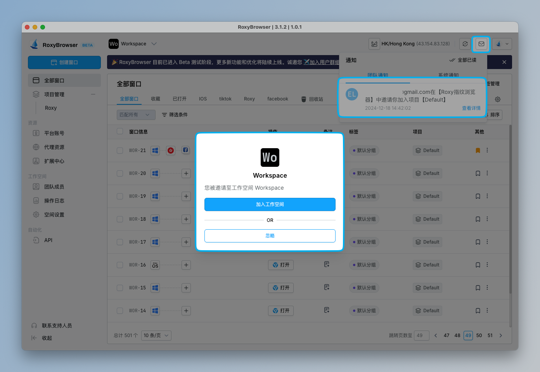Open the Roxy project item
540x372 pixels.
51,108
